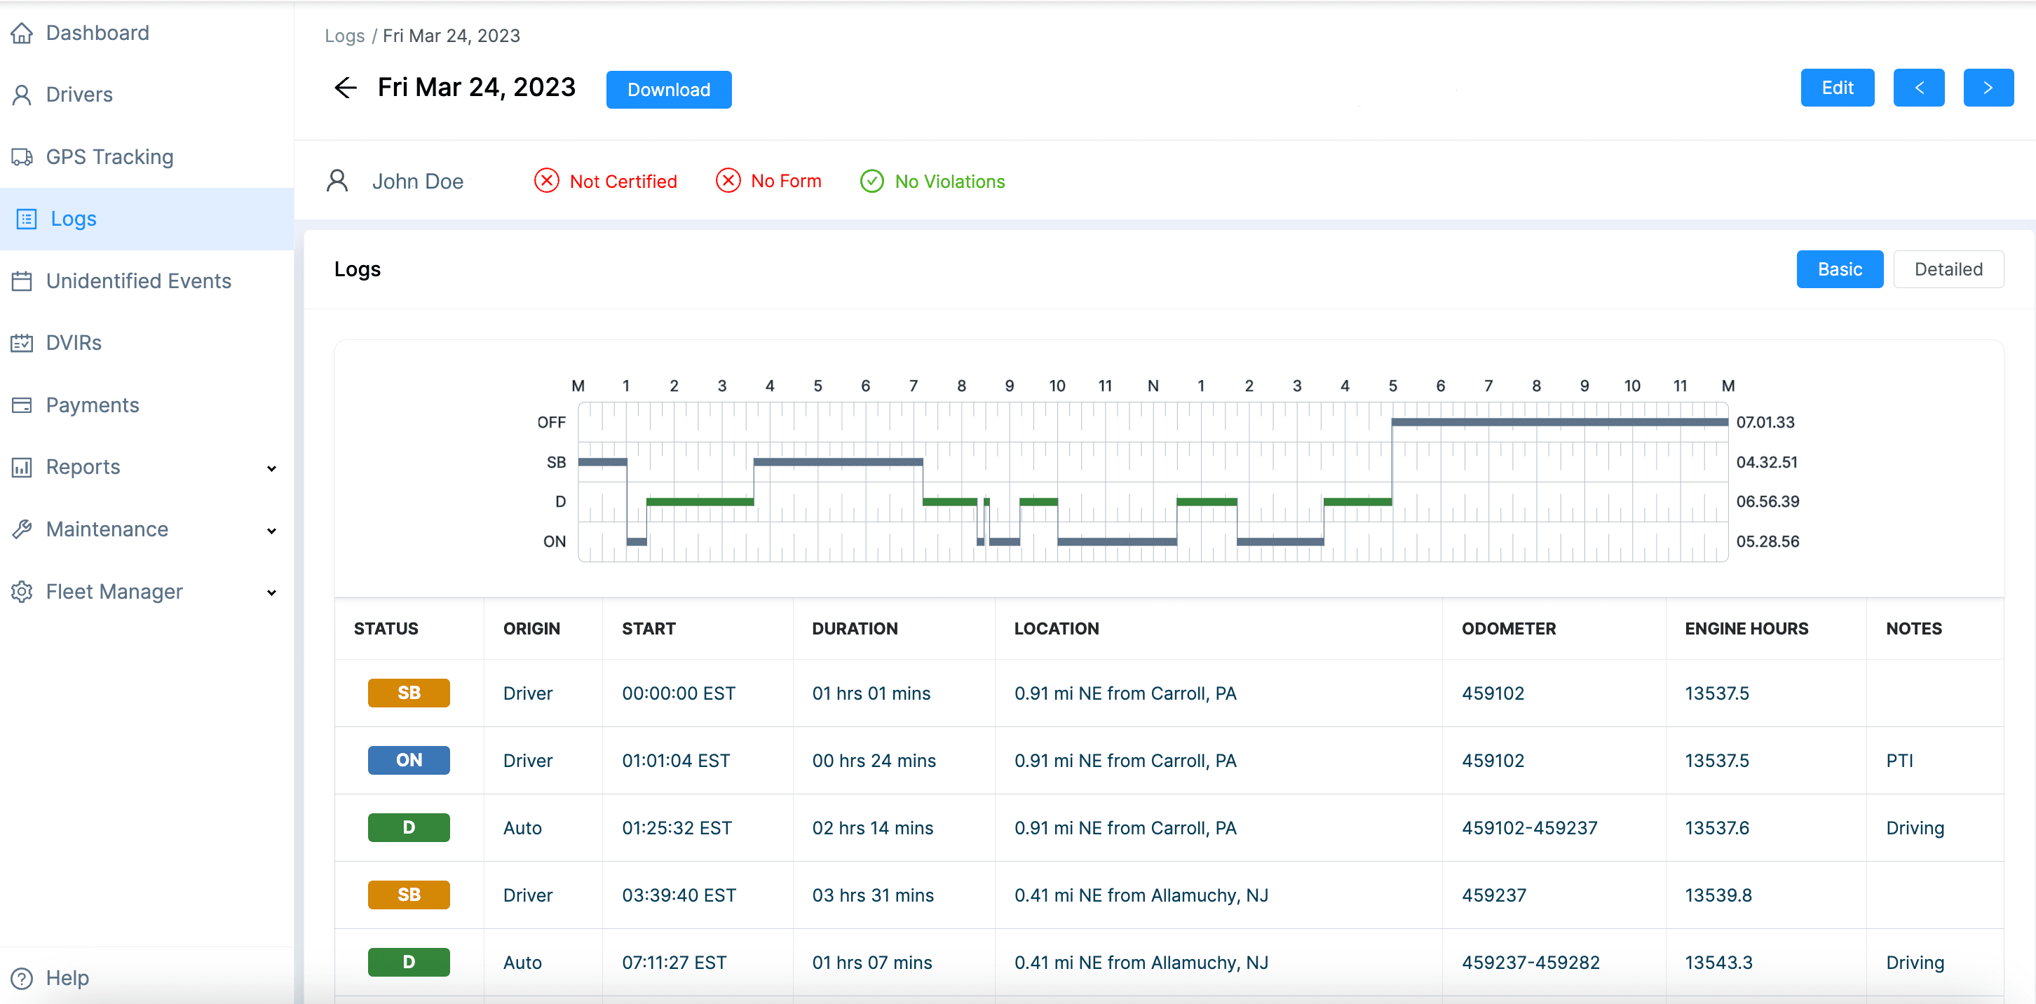Open the Dashboard icon in the sidebar
2036x1004 pixels.
[x=22, y=32]
